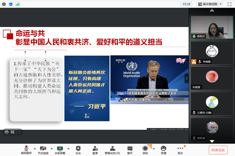
Task: Open the 演讲者视图 view layout dropdown
Action: [x=210, y=4]
